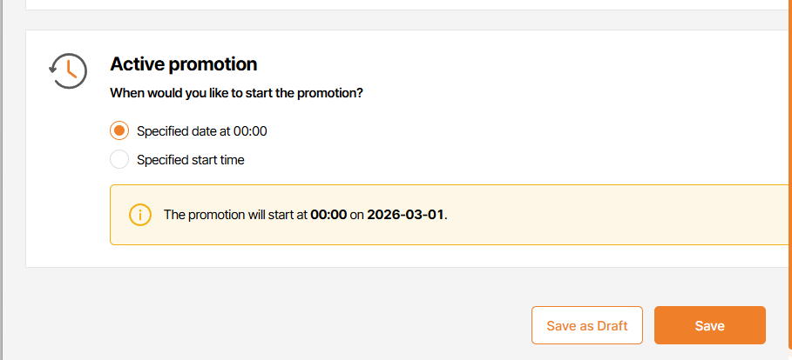
Task: Click the Active promotion clock history icon
Action: pos(68,70)
